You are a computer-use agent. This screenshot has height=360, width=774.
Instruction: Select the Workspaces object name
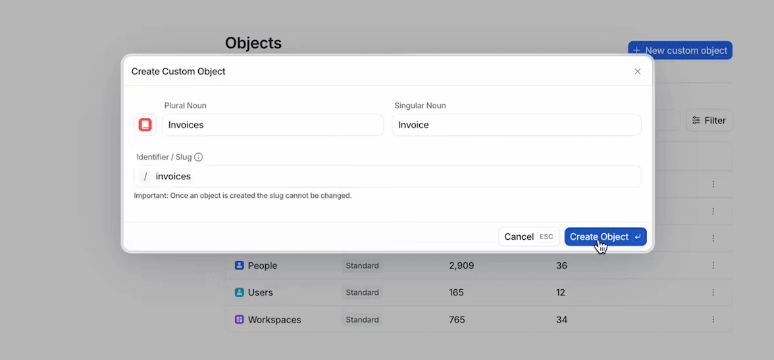click(x=274, y=320)
